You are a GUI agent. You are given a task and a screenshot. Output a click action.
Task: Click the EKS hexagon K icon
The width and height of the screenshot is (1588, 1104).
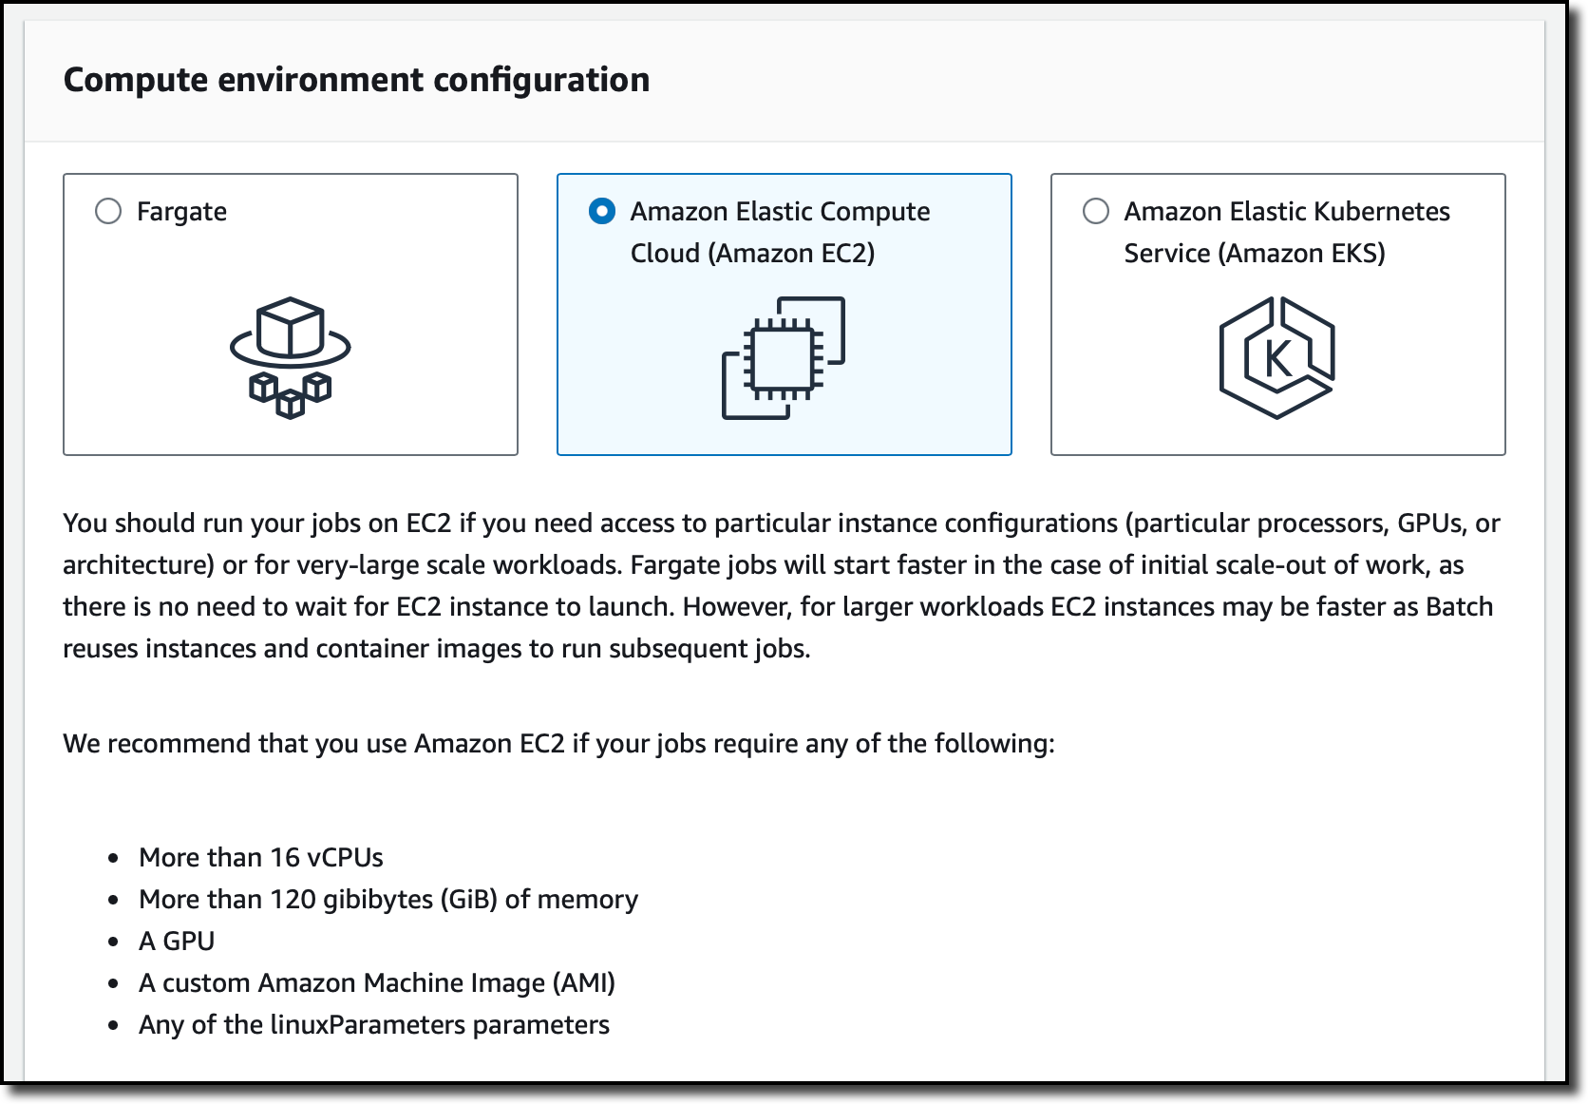1277,358
